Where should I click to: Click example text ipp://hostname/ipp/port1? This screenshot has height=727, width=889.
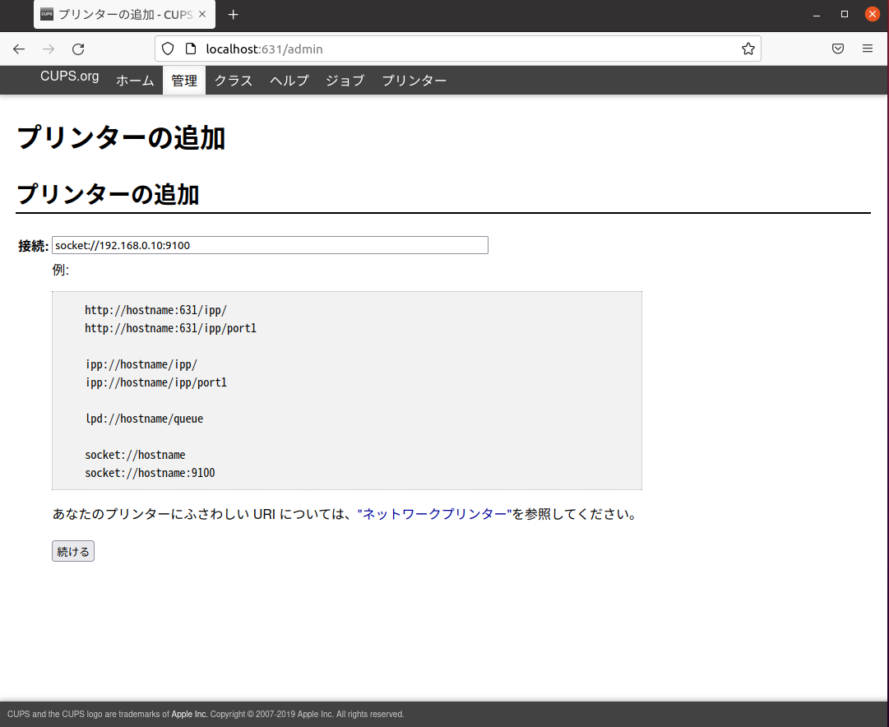click(x=156, y=382)
